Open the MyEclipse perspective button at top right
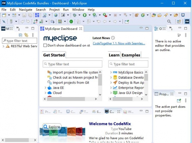Image resolution: width=192 pixels, height=143 pixels. tap(187, 22)
